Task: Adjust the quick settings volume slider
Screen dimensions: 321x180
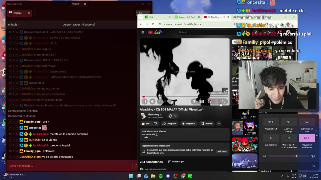Action: click(288, 156)
